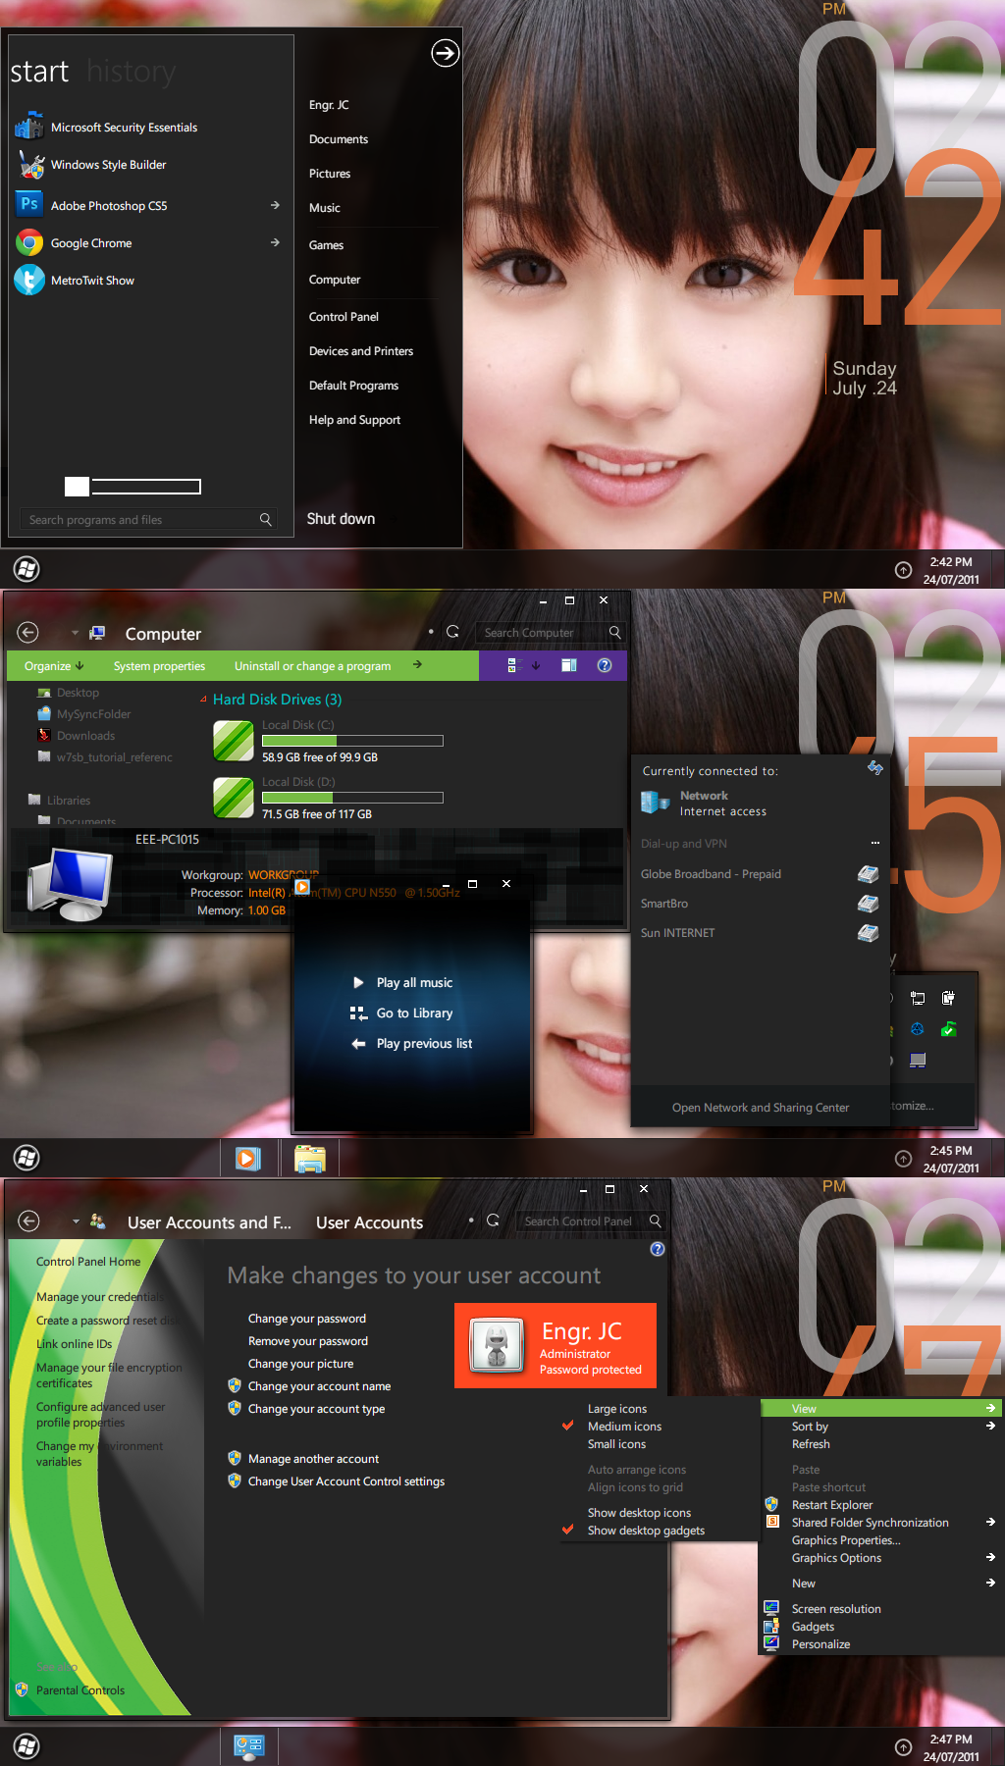The height and width of the screenshot is (1766, 1005).
Task: Toggle the preview pane icon in Computer toolbar
Action: [568, 665]
